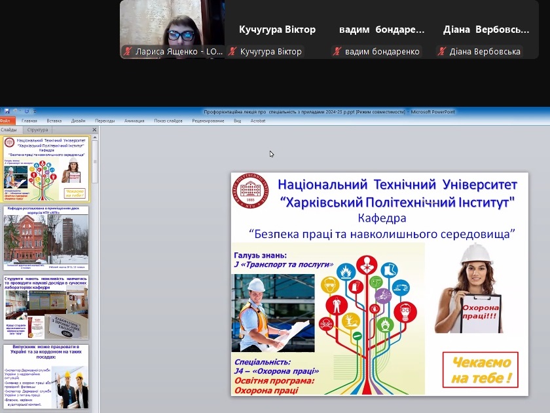Click the "Спеціальність:" label on the slide
Screen dimensions: 550x413
click(263, 362)
